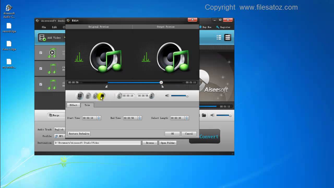This screenshot has width=334, height=188.
Task: Open the folder icon in main preview controls
Action: 204,115
